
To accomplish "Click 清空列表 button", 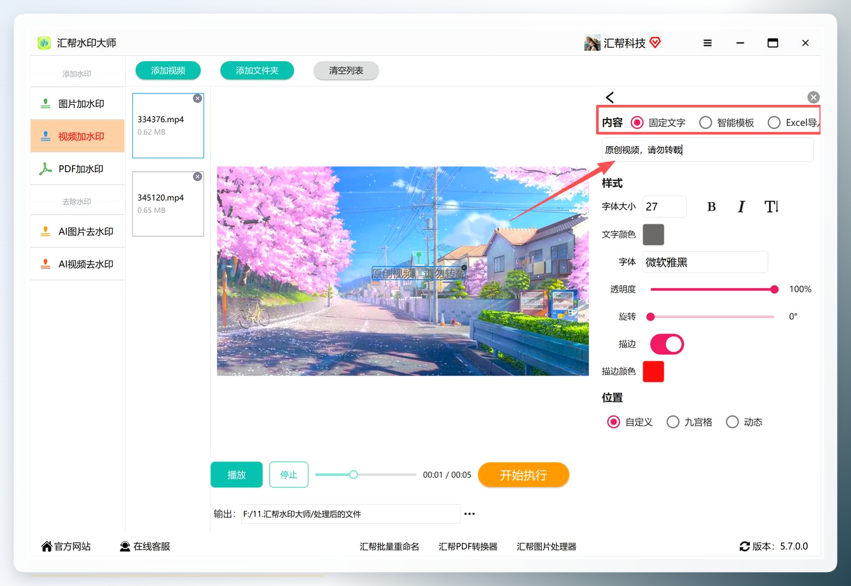I will pyautogui.click(x=346, y=71).
